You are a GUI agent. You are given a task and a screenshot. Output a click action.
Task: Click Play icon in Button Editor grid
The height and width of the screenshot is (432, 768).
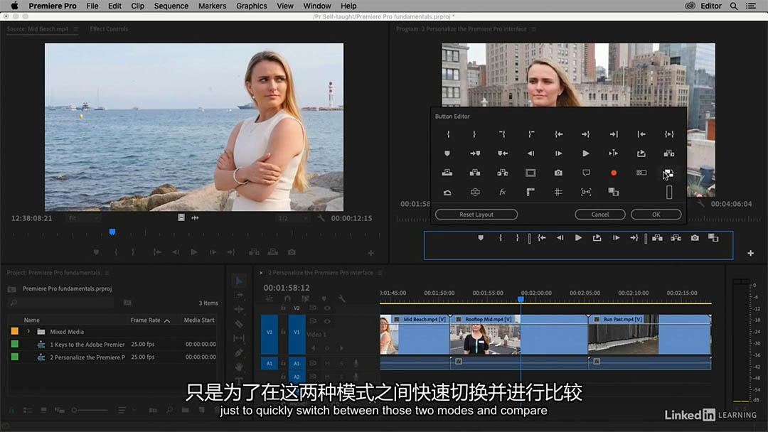click(x=586, y=153)
